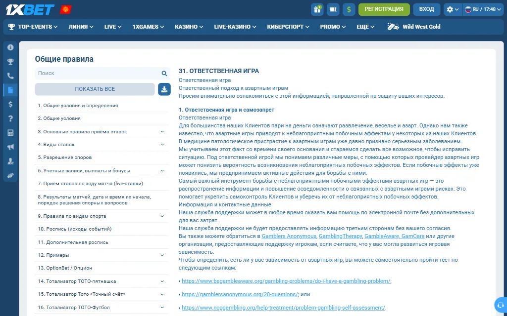The width and height of the screenshot is (507, 316).
Task: Open the settings gear dropdown
Action: pyautogui.click(x=453, y=9)
